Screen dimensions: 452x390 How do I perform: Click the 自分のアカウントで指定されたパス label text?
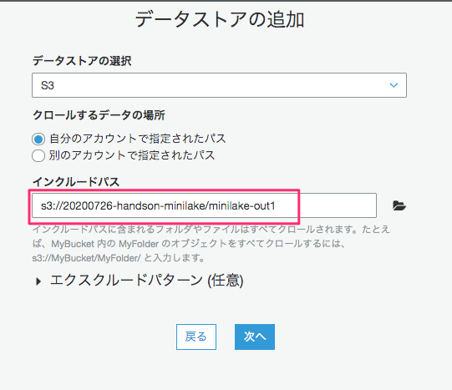138,139
